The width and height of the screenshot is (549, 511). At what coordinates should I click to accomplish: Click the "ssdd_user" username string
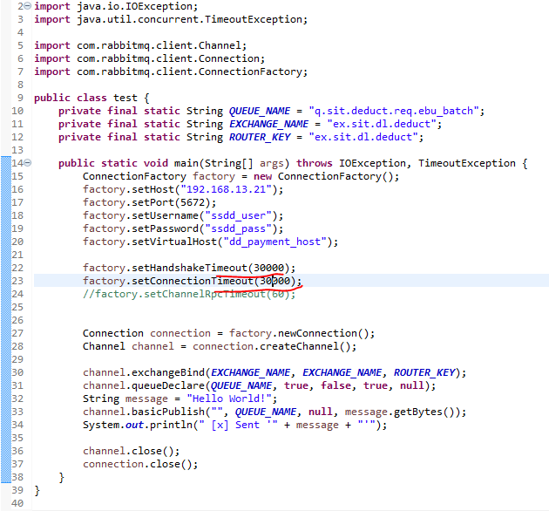pos(239,215)
